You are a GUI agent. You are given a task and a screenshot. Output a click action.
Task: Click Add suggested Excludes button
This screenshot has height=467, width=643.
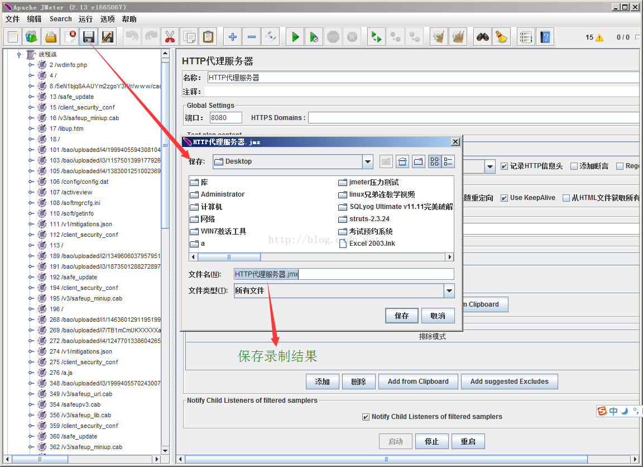point(509,382)
